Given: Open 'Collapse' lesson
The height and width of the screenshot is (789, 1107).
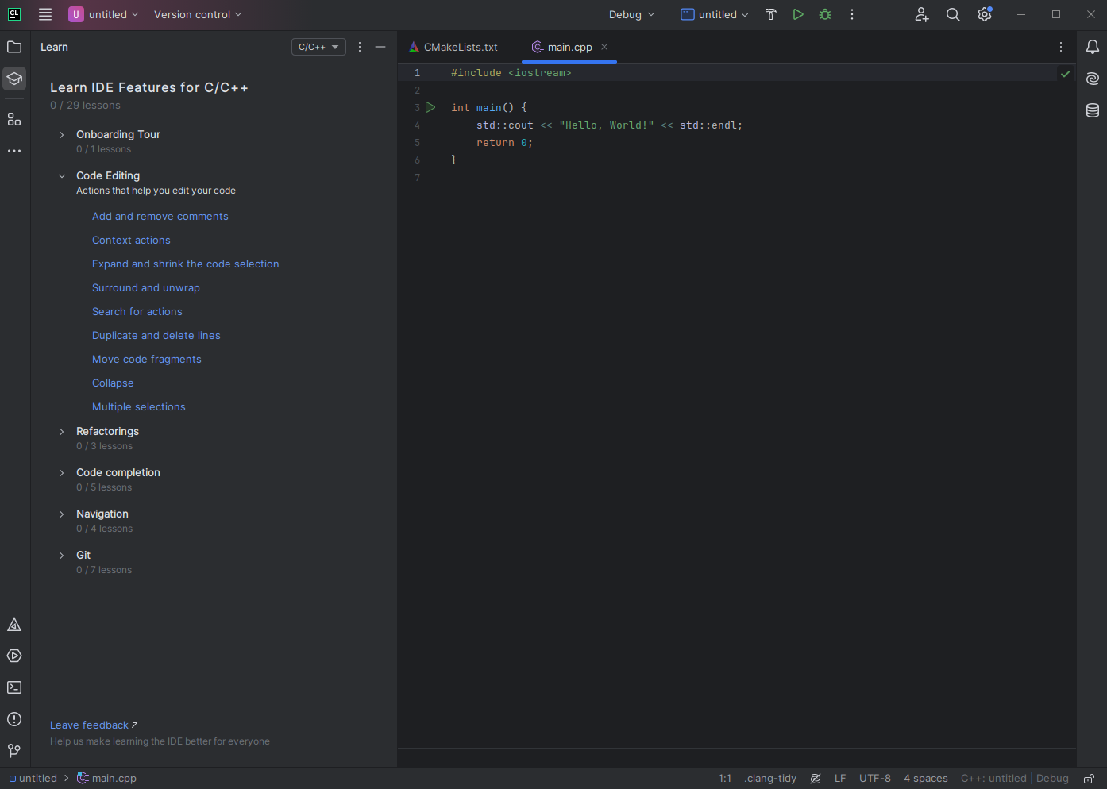Looking at the screenshot, I should [x=113, y=383].
